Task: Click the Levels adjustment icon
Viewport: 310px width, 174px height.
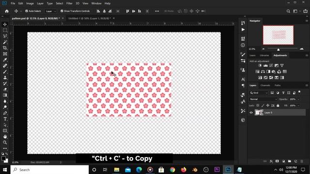Action: 265,66
